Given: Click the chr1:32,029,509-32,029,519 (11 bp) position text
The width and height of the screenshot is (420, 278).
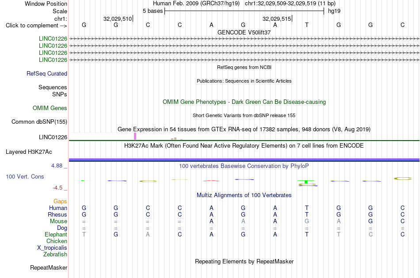Looking at the screenshot, I should (290, 4).
